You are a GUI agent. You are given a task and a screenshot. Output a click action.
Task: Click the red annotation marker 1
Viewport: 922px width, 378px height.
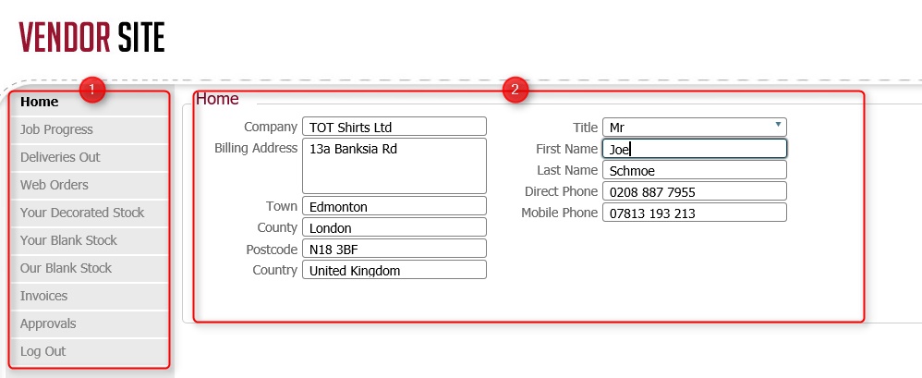(91, 90)
